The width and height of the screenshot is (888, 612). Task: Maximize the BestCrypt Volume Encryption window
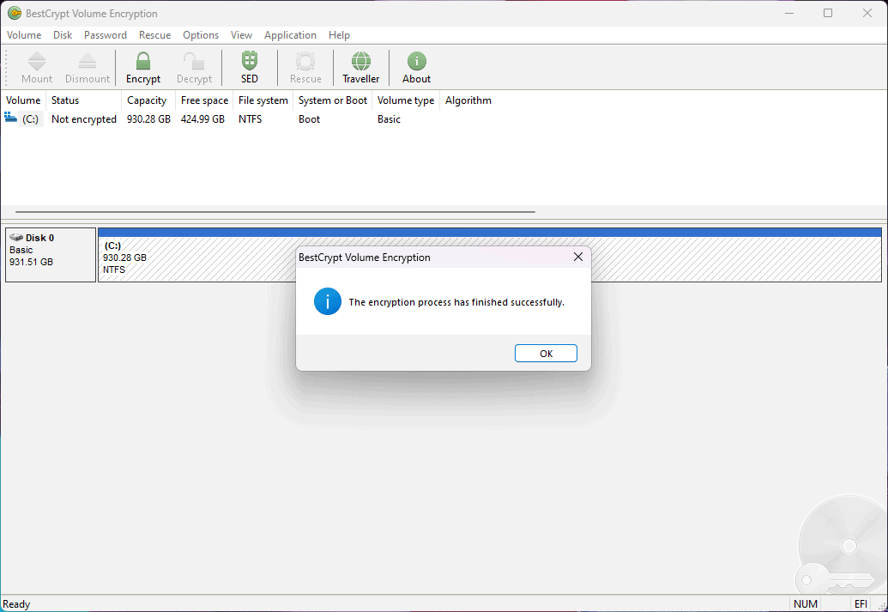click(x=827, y=13)
